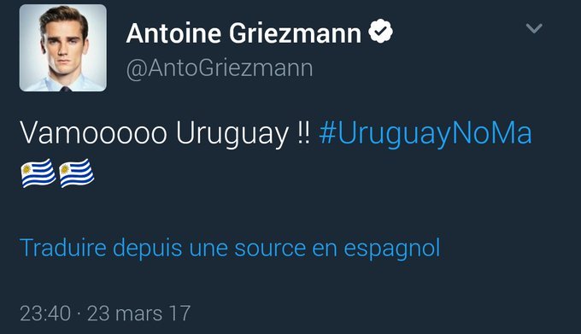Click the 23:40 timestamp

coord(45,313)
